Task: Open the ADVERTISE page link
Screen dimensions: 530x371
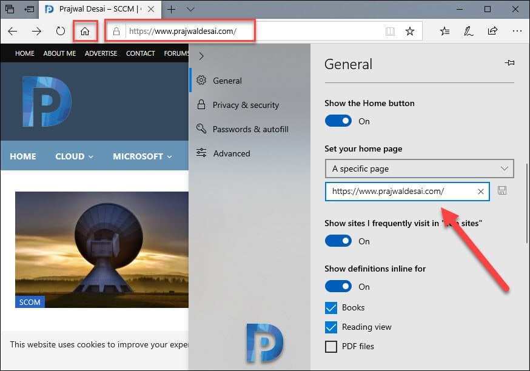Action: click(x=101, y=53)
